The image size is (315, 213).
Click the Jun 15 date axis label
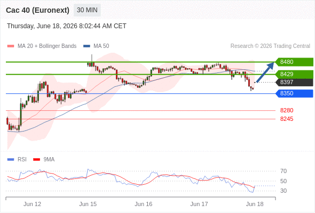pyautogui.click(x=88, y=204)
